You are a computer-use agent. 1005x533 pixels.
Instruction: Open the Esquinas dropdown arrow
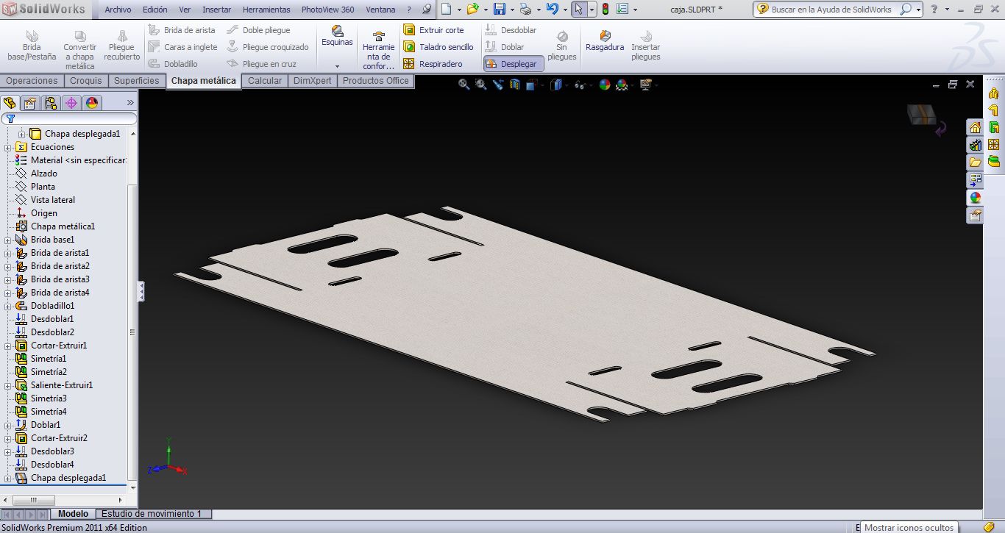pyautogui.click(x=337, y=66)
